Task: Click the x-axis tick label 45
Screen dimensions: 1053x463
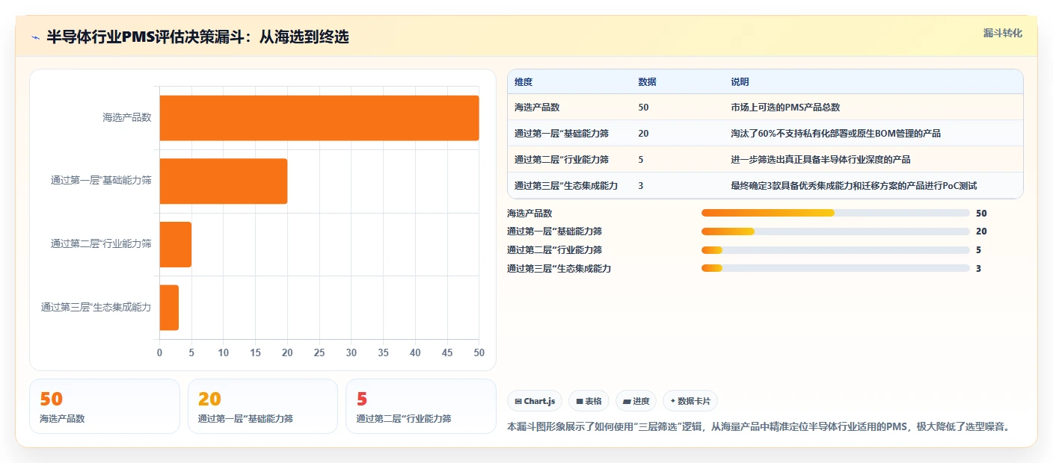Action: pos(447,352)
